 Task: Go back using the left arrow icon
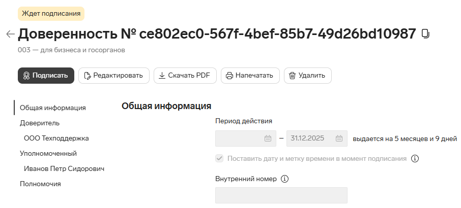coord(10,34)
